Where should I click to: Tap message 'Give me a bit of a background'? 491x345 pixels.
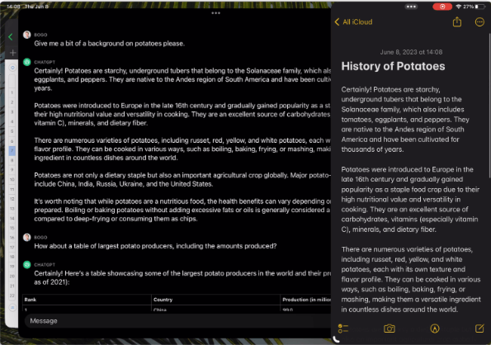tap(109, 44)
